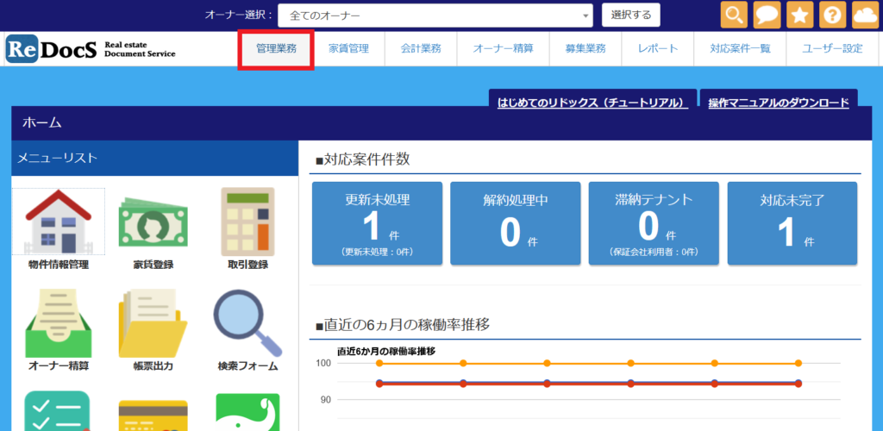Open はじめてのリドックス tutorial link
883x431 pixels.
coord(593,103)
